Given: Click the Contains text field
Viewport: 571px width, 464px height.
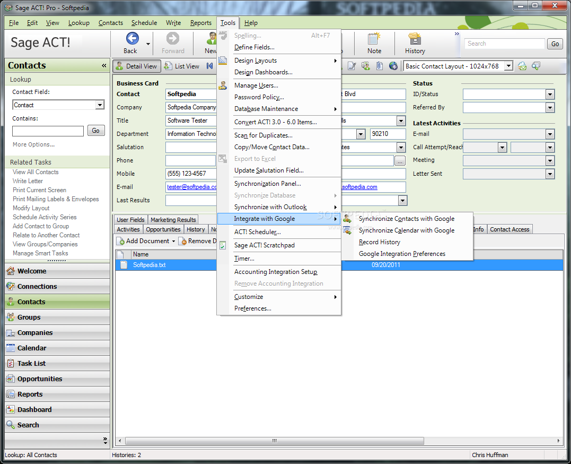Looking at the screenshot, I should [48, 131].
